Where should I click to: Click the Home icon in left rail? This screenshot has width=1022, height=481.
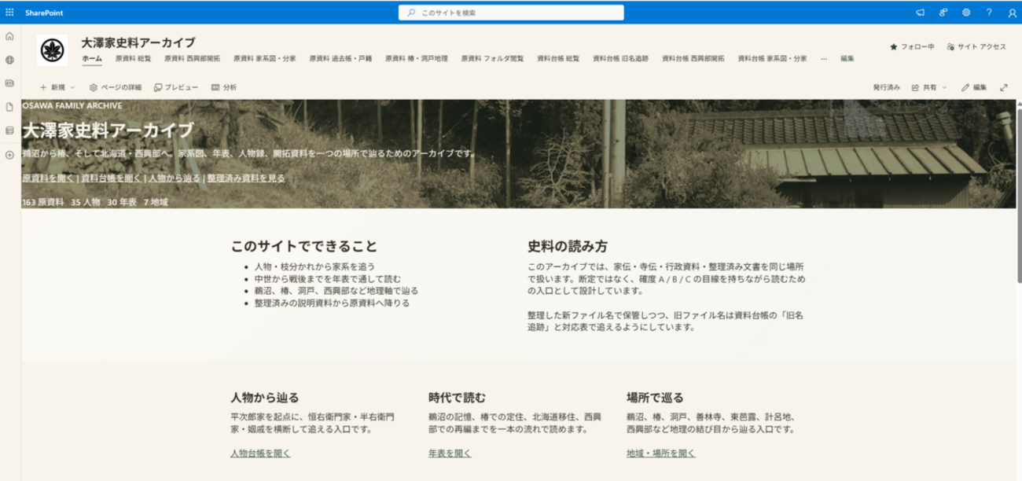[x=9, y=36]
